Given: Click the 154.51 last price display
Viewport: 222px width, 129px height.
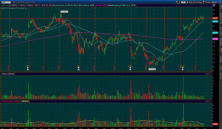Looking at the screenshot, I should (x=214, y=2).
